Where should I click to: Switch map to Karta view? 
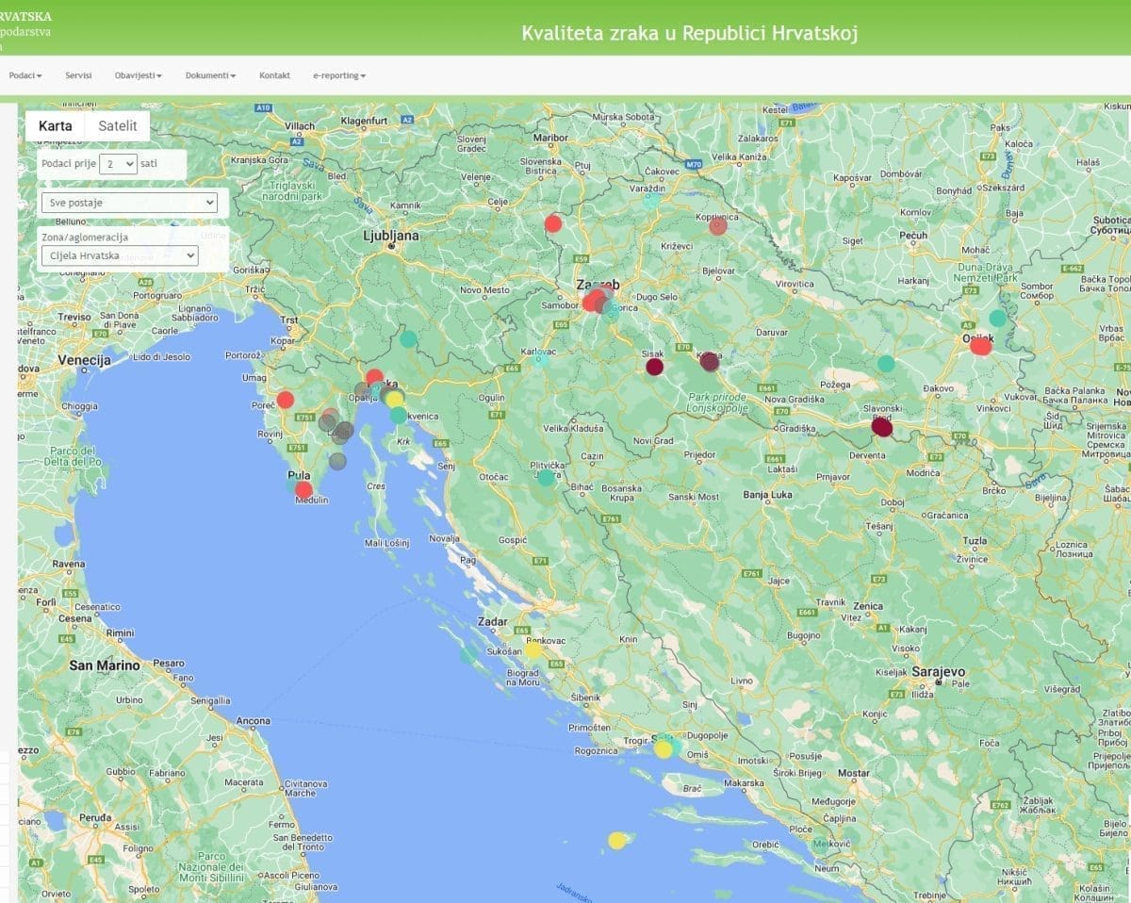[x=55, y=125]
